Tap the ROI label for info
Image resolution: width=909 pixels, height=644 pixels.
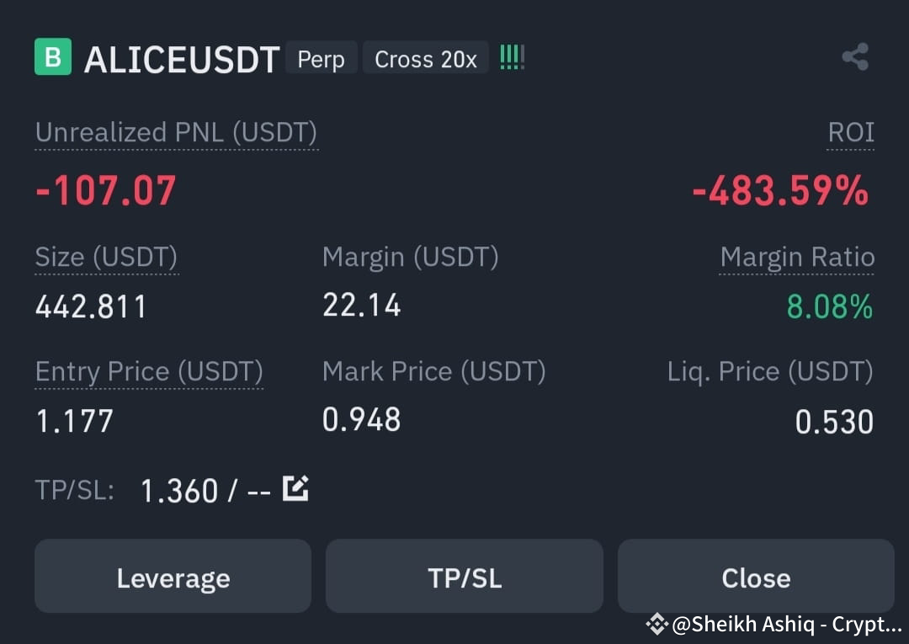click(850, 132)
